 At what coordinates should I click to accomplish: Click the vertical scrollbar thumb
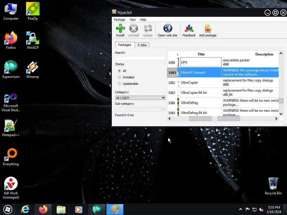(x=281, y=101)
